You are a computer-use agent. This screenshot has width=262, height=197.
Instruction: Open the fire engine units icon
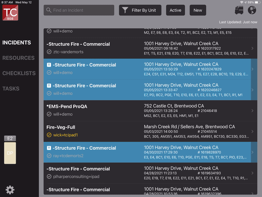click(239, 11)
